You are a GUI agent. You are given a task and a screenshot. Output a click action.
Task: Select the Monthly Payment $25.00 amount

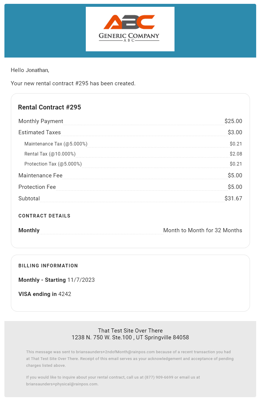[x=233, y=121]
